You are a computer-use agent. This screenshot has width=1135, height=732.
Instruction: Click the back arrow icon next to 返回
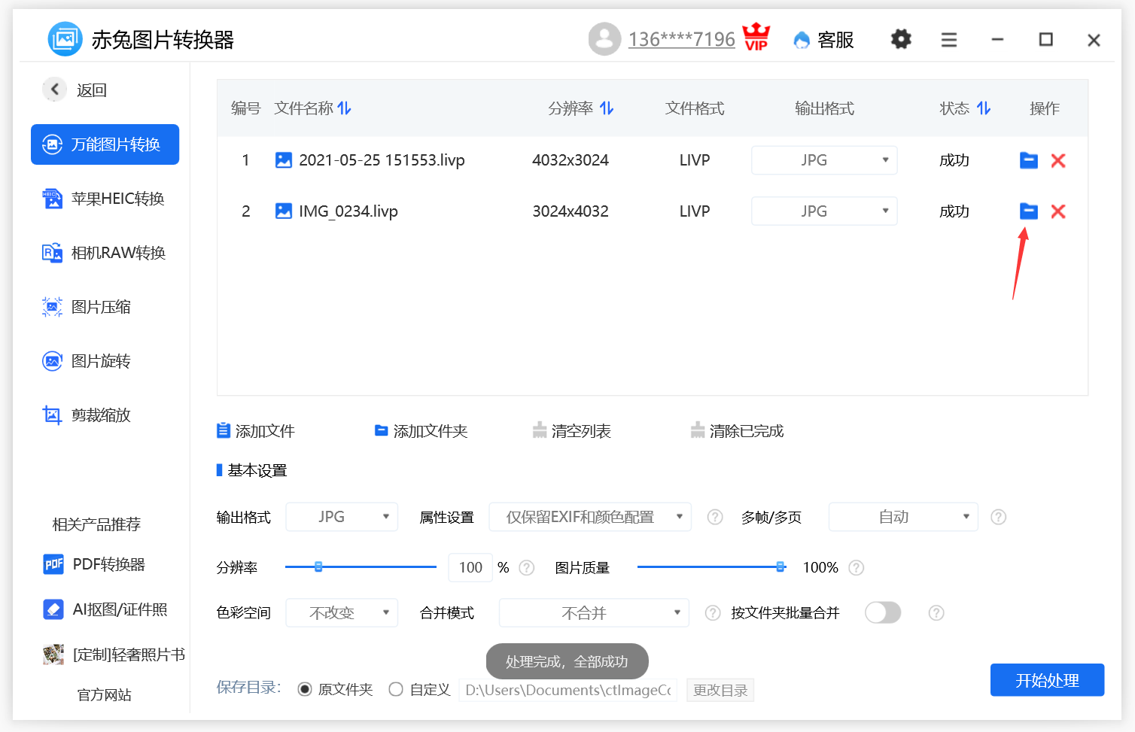point(54,90)
